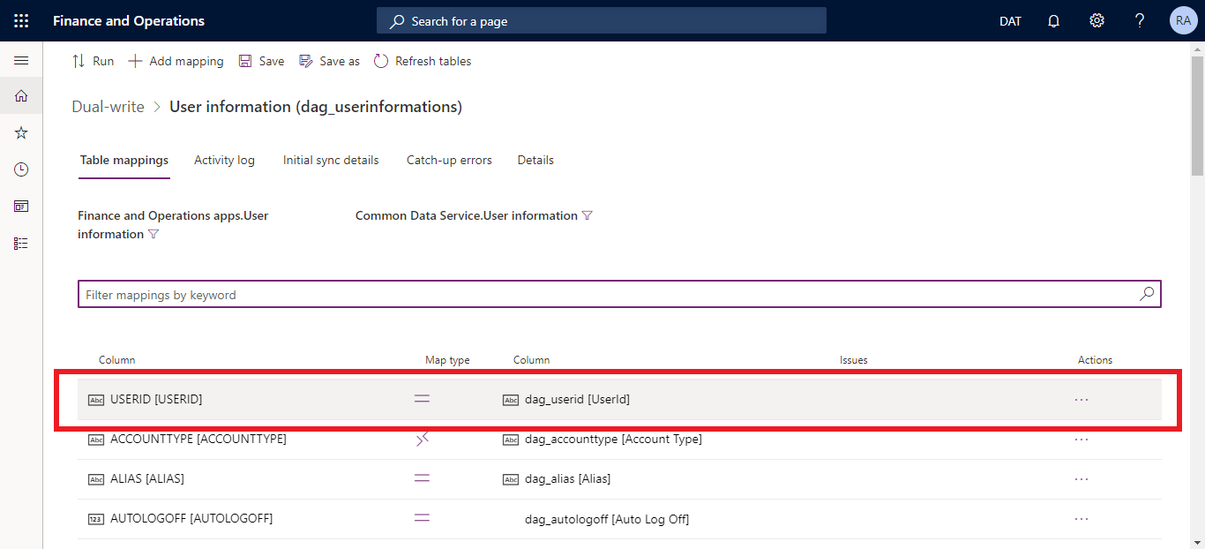Save the table mapping
1205x549 pixels.
[x=262, y=61]
